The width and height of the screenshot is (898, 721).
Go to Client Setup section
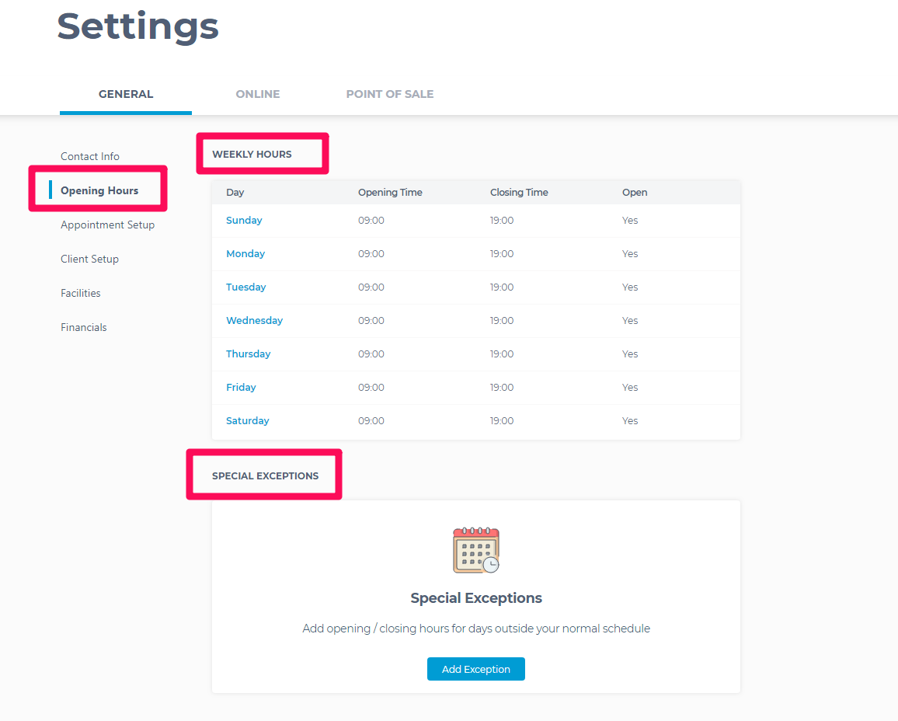[89, 259]
